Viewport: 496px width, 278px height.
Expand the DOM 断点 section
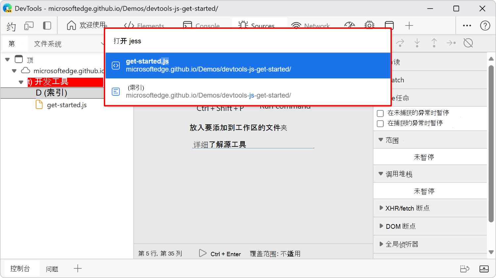point(381,226)
